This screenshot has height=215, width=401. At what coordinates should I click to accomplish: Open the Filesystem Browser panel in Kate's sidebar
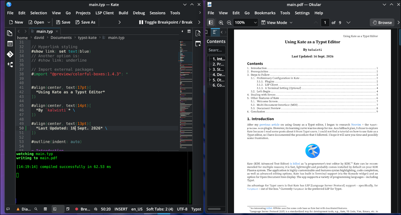pyautogui.click(x=10, y=44)
